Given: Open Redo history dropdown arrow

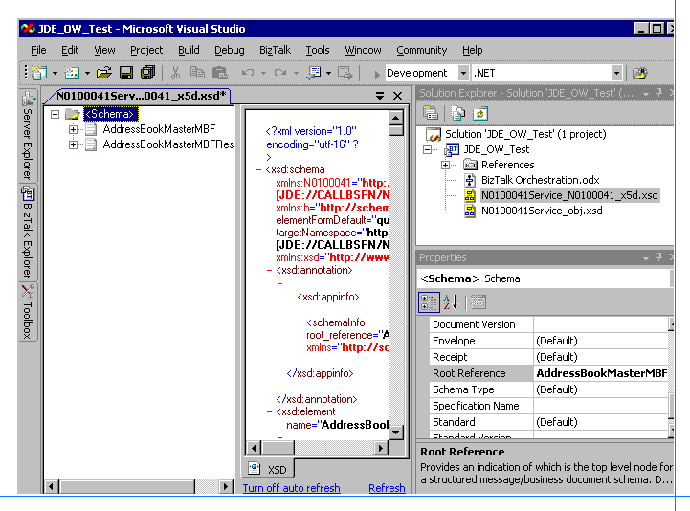Looking at the screenshot, I should click(x=296, y=73).
